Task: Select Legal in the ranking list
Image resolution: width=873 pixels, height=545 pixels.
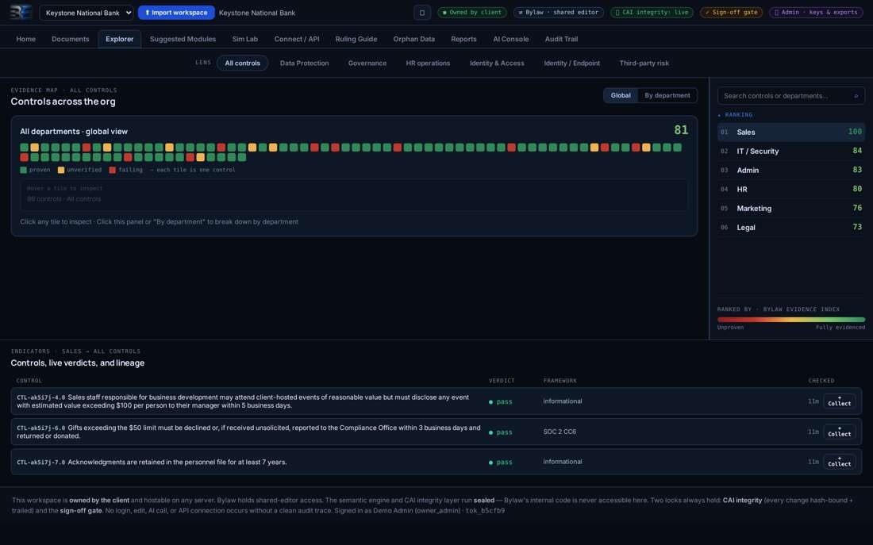Action: pos(790,227)
